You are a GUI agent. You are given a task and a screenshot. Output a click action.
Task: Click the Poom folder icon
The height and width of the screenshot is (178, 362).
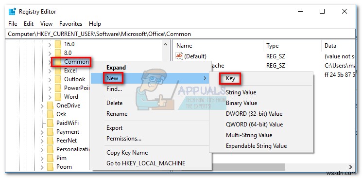(x=50, y=167)
